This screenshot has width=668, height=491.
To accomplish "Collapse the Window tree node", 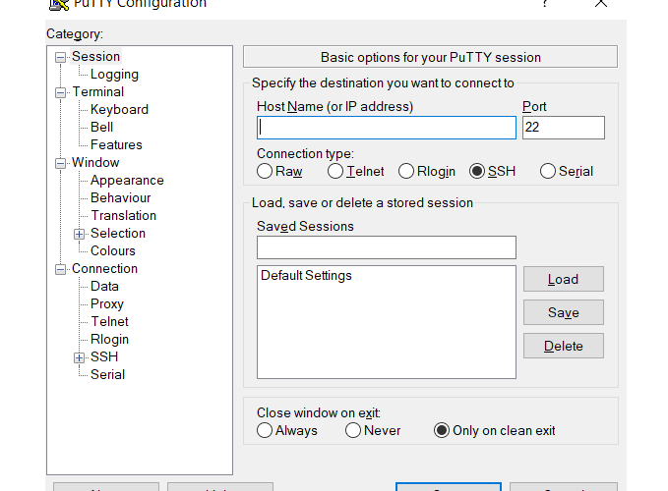I will click(60, 163).
